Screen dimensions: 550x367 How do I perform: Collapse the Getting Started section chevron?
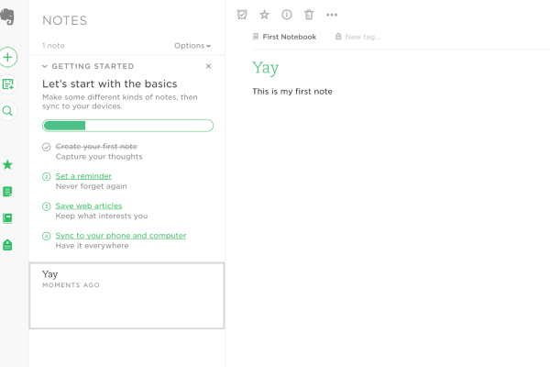pyautogui.click(x=45, y=66)
